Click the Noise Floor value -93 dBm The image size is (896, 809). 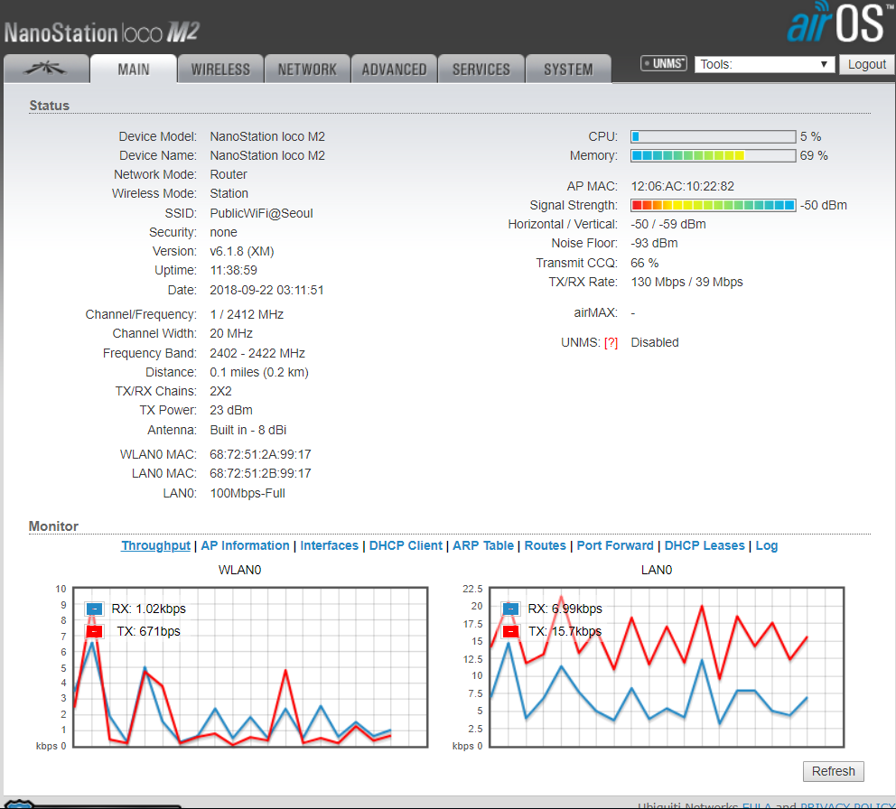point(654,244)
